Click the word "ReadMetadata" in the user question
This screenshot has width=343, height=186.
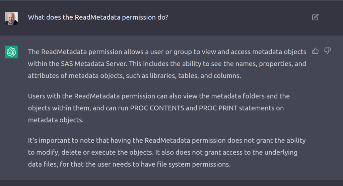(x=97, y=17)
